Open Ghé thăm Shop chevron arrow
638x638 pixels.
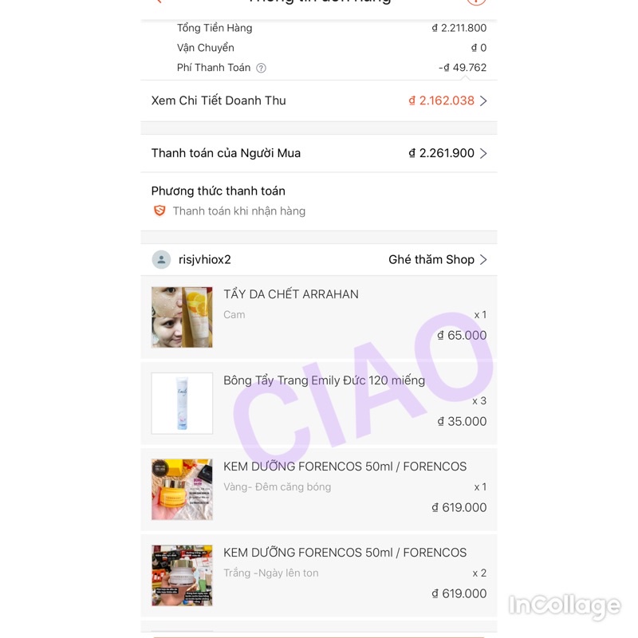click(x=483, y=260)
